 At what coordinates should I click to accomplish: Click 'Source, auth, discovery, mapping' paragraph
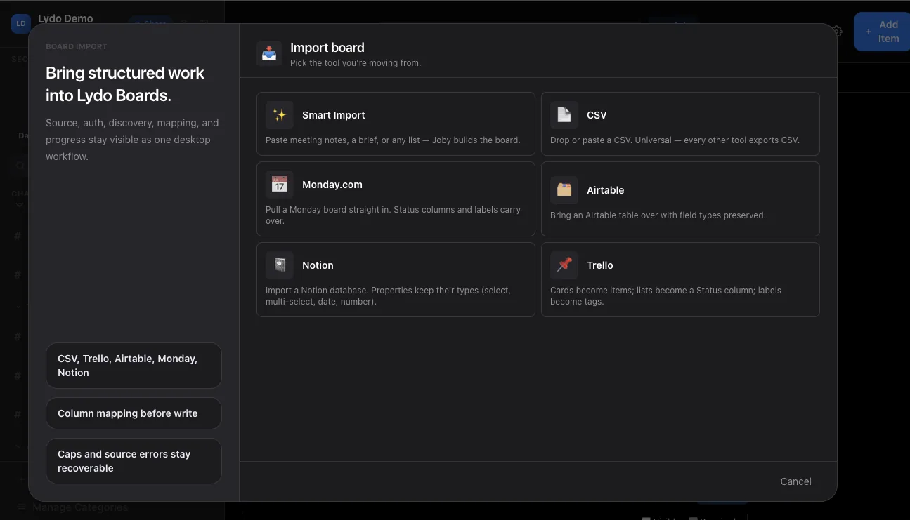click(x=132, y=140)
